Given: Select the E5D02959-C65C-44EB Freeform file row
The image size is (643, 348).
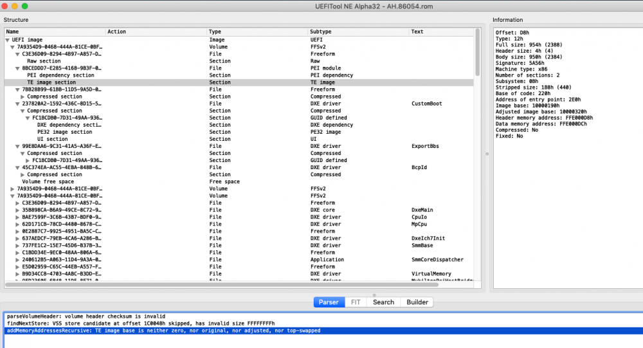Looking at the screenshot, I should (239, 267).
